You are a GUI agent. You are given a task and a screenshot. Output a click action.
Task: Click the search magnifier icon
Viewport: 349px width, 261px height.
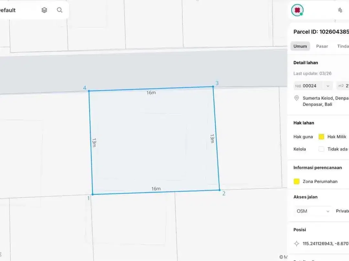coord(60,10)
